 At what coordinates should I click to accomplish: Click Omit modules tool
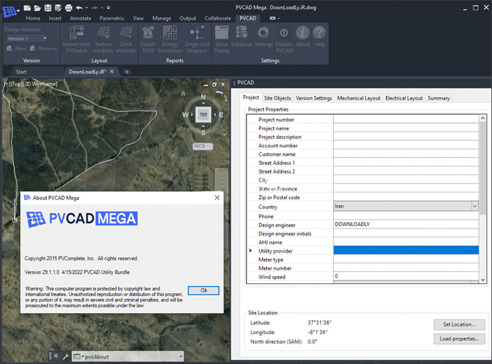(x=125, y=39)
